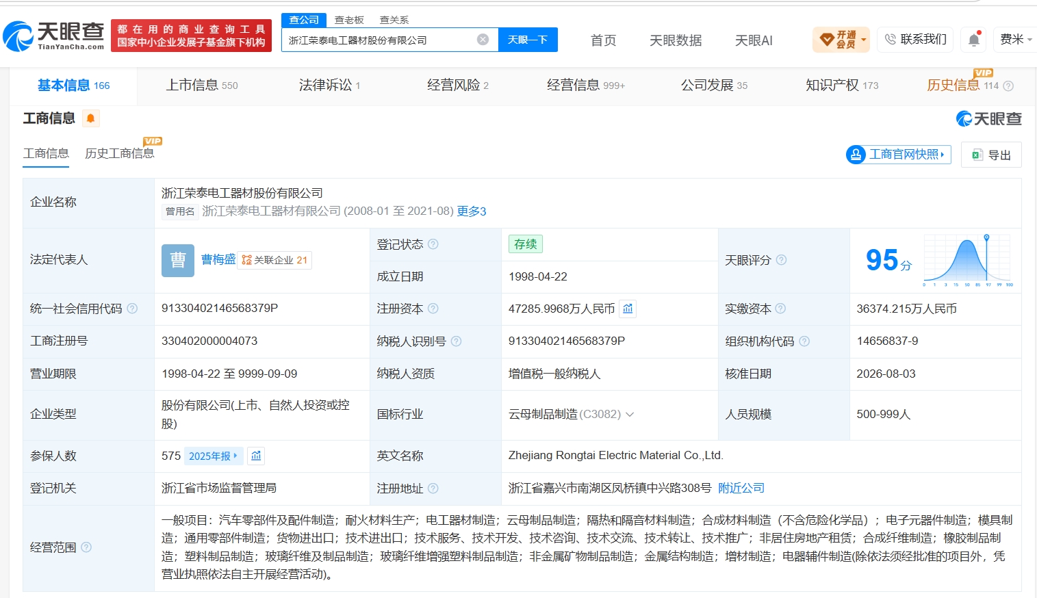1037x598 pixels.
Task: Open help icon next to 登记状态
Action: 433,244
